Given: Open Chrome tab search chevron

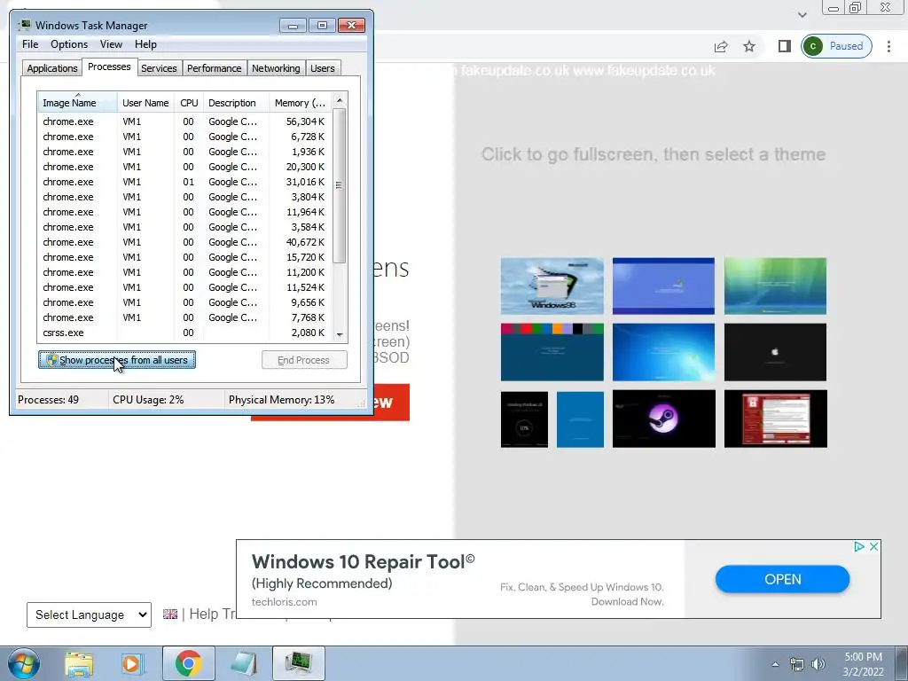Looking at the screenshot, I should pyautogui.click(x=802, y=14).
